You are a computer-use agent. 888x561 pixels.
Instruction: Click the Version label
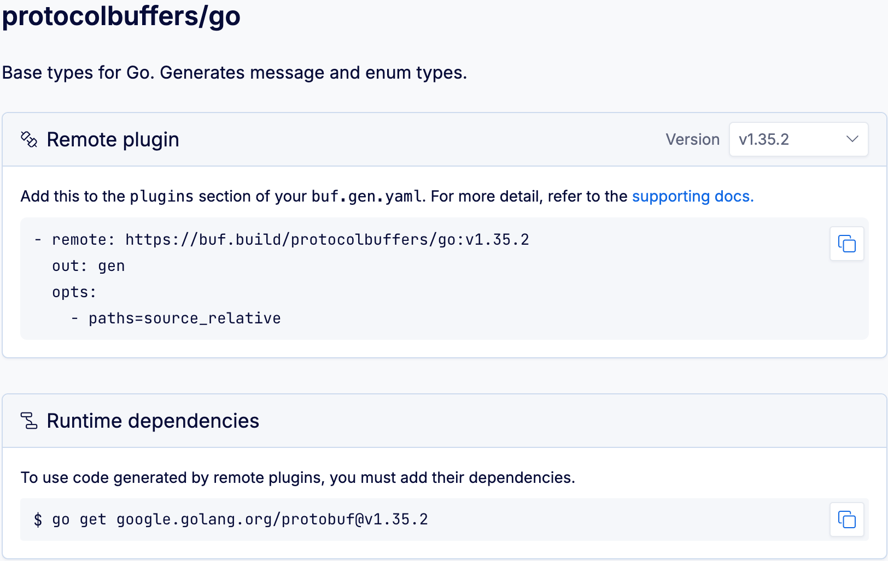coord(692,139)
